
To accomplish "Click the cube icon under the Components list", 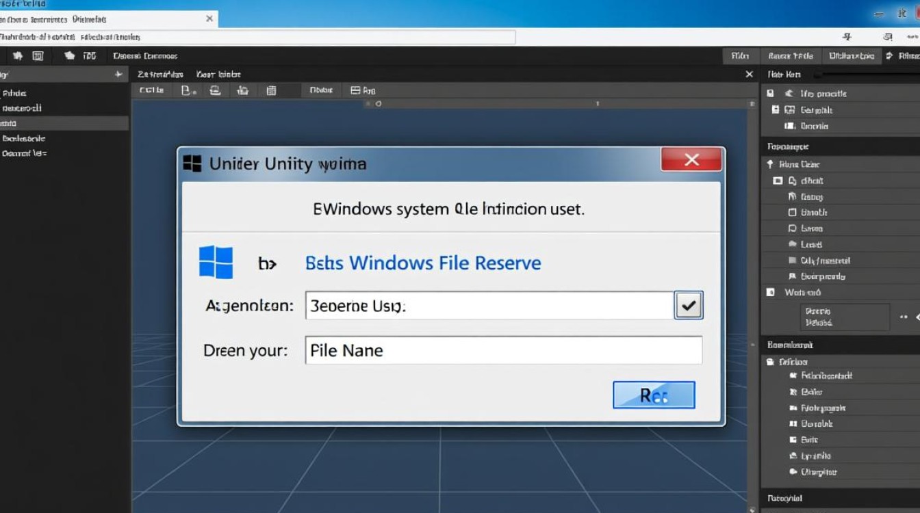I will (793, 213).
